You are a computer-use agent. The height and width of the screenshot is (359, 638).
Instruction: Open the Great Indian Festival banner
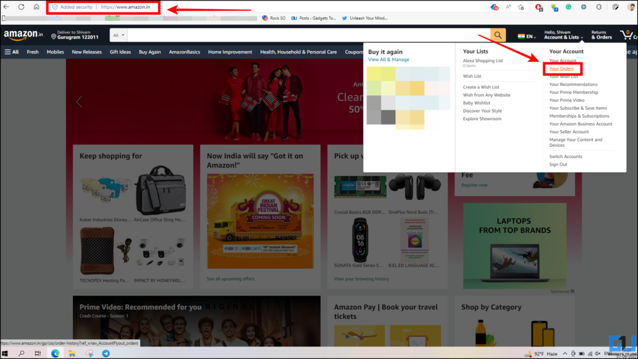[x=260, y=221]
